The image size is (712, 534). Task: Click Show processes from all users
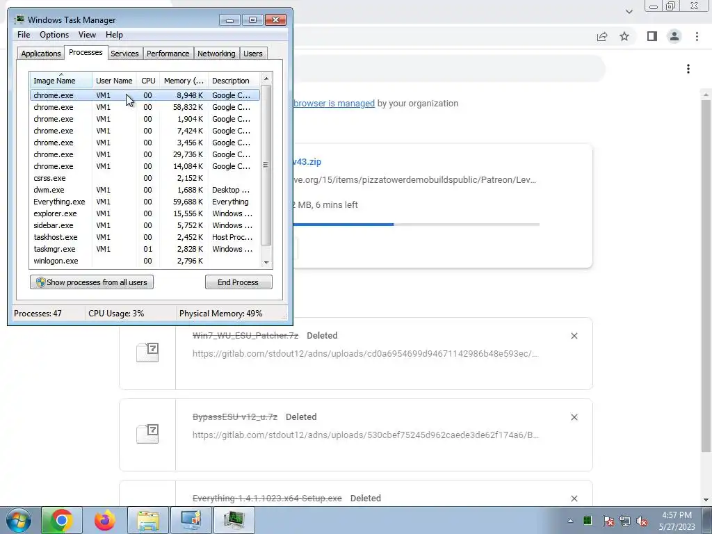click(x=92, y=282)
